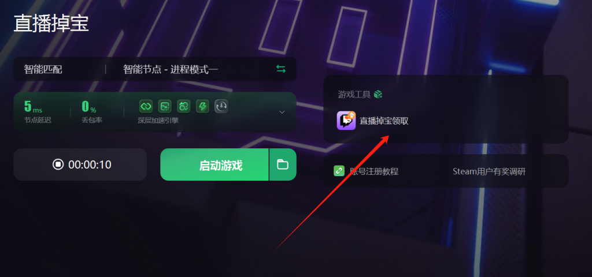Click the purple 直播掉宝领取 tool icon
592x277 pixels.
pos(346,121)
